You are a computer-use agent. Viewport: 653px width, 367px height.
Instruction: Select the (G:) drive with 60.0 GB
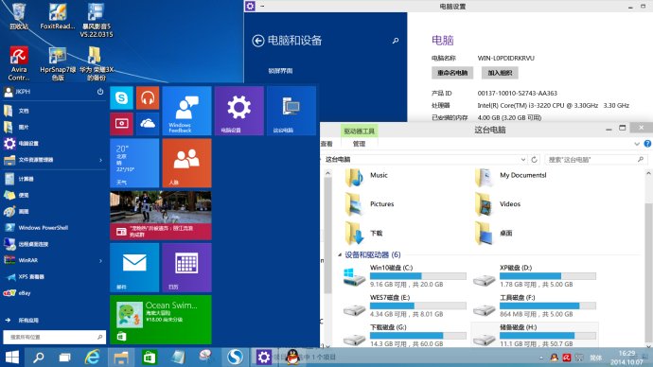point(405,336)
